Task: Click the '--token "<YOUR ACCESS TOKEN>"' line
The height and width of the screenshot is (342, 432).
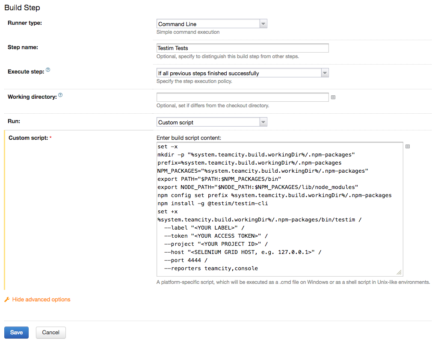Action: 216,236
